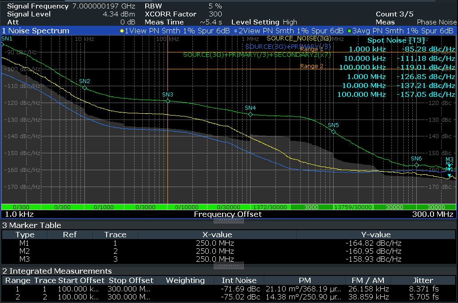Select the SN4 marker circle
Screen dimensions: 458x303
(x=251, y=114)
